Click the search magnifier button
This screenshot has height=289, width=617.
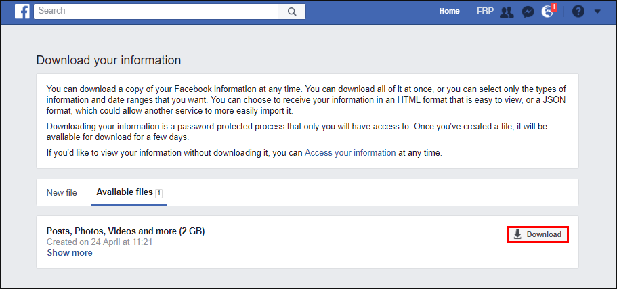pos(292,12)
